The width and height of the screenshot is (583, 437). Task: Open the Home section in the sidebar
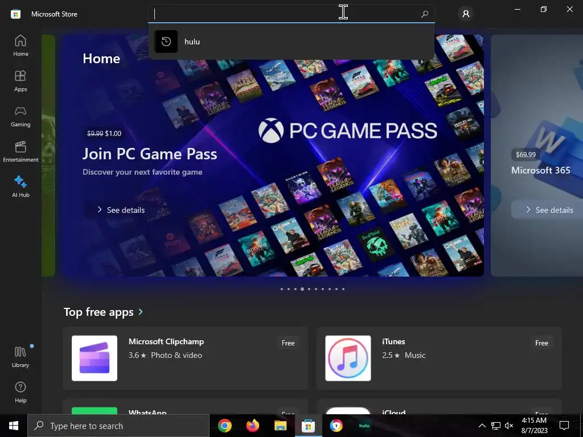(x=20, y=46)
